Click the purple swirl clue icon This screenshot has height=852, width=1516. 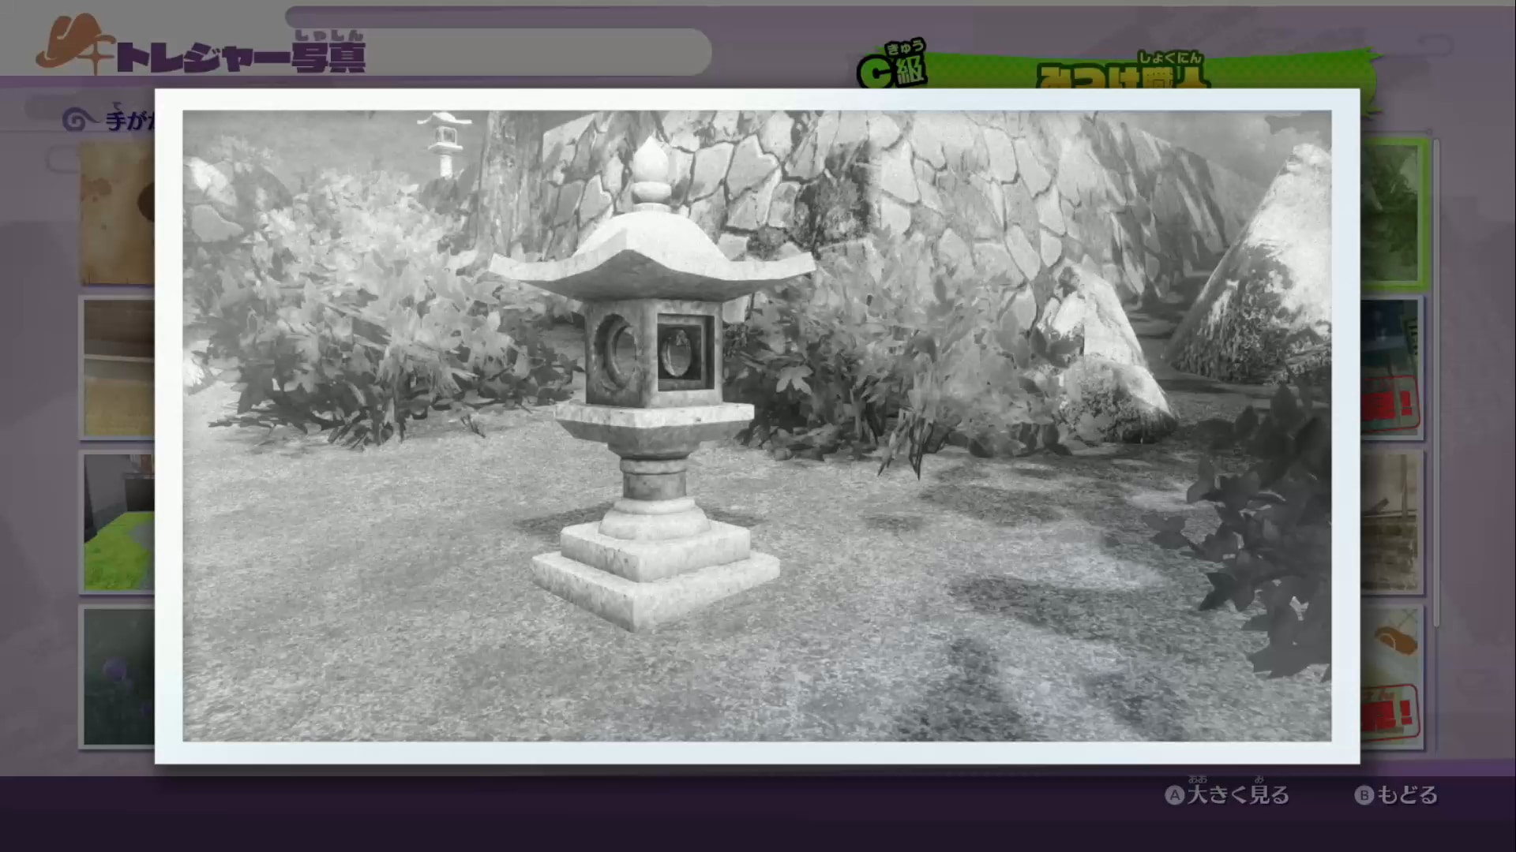(x=79, y=121)
